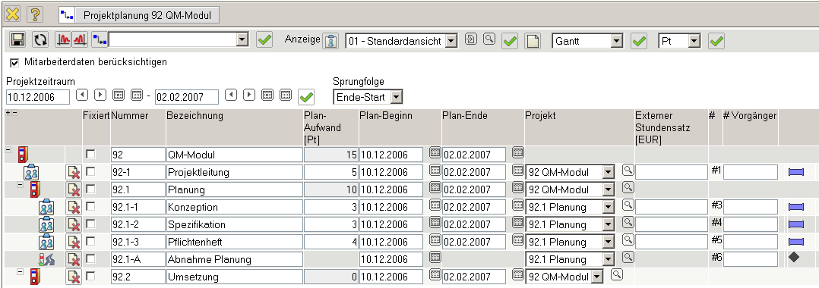Toggle Fixiert checkbox for Spezifikation row
The width and height of the screenshot is (819, 288).
[x=91, y=224]
